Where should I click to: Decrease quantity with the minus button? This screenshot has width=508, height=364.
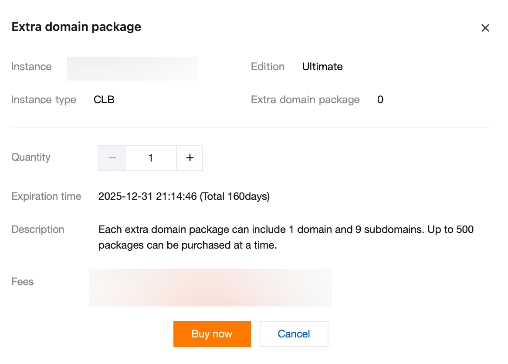point(112,158)
